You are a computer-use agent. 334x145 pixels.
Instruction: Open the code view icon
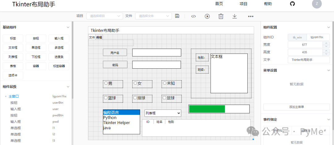coord(193,16)
